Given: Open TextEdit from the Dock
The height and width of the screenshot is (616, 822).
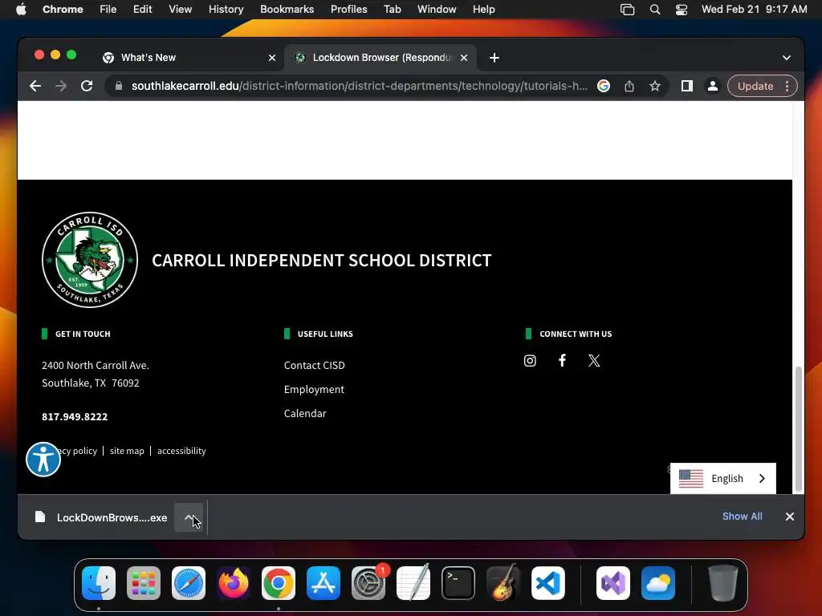Looking at the screenshot, I should (413, 583).
